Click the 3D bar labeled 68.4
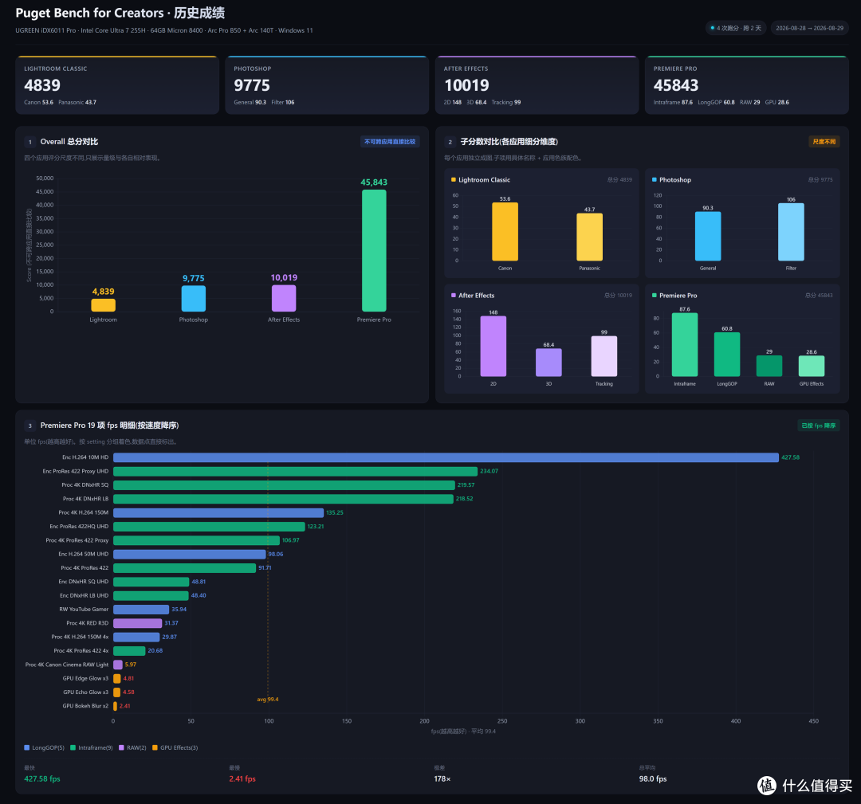Viewport: 861px width, 804px height. [548, 363]
